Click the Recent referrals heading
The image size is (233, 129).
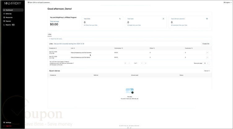[x=55, y=71]
